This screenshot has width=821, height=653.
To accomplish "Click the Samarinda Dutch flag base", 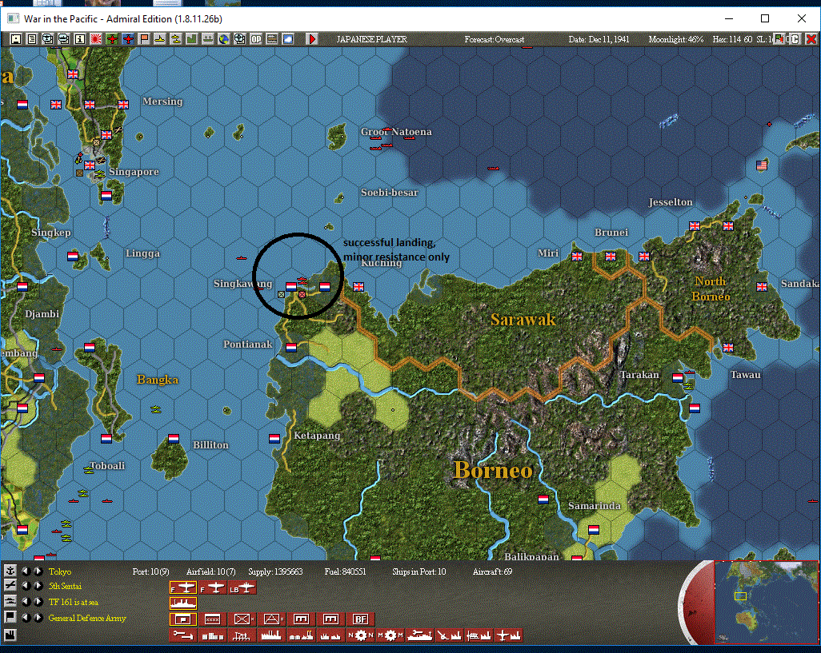I will [x=593, y=530].
